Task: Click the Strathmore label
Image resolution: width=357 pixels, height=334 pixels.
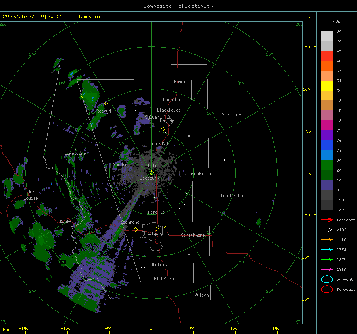Action: tap(193, 235)
